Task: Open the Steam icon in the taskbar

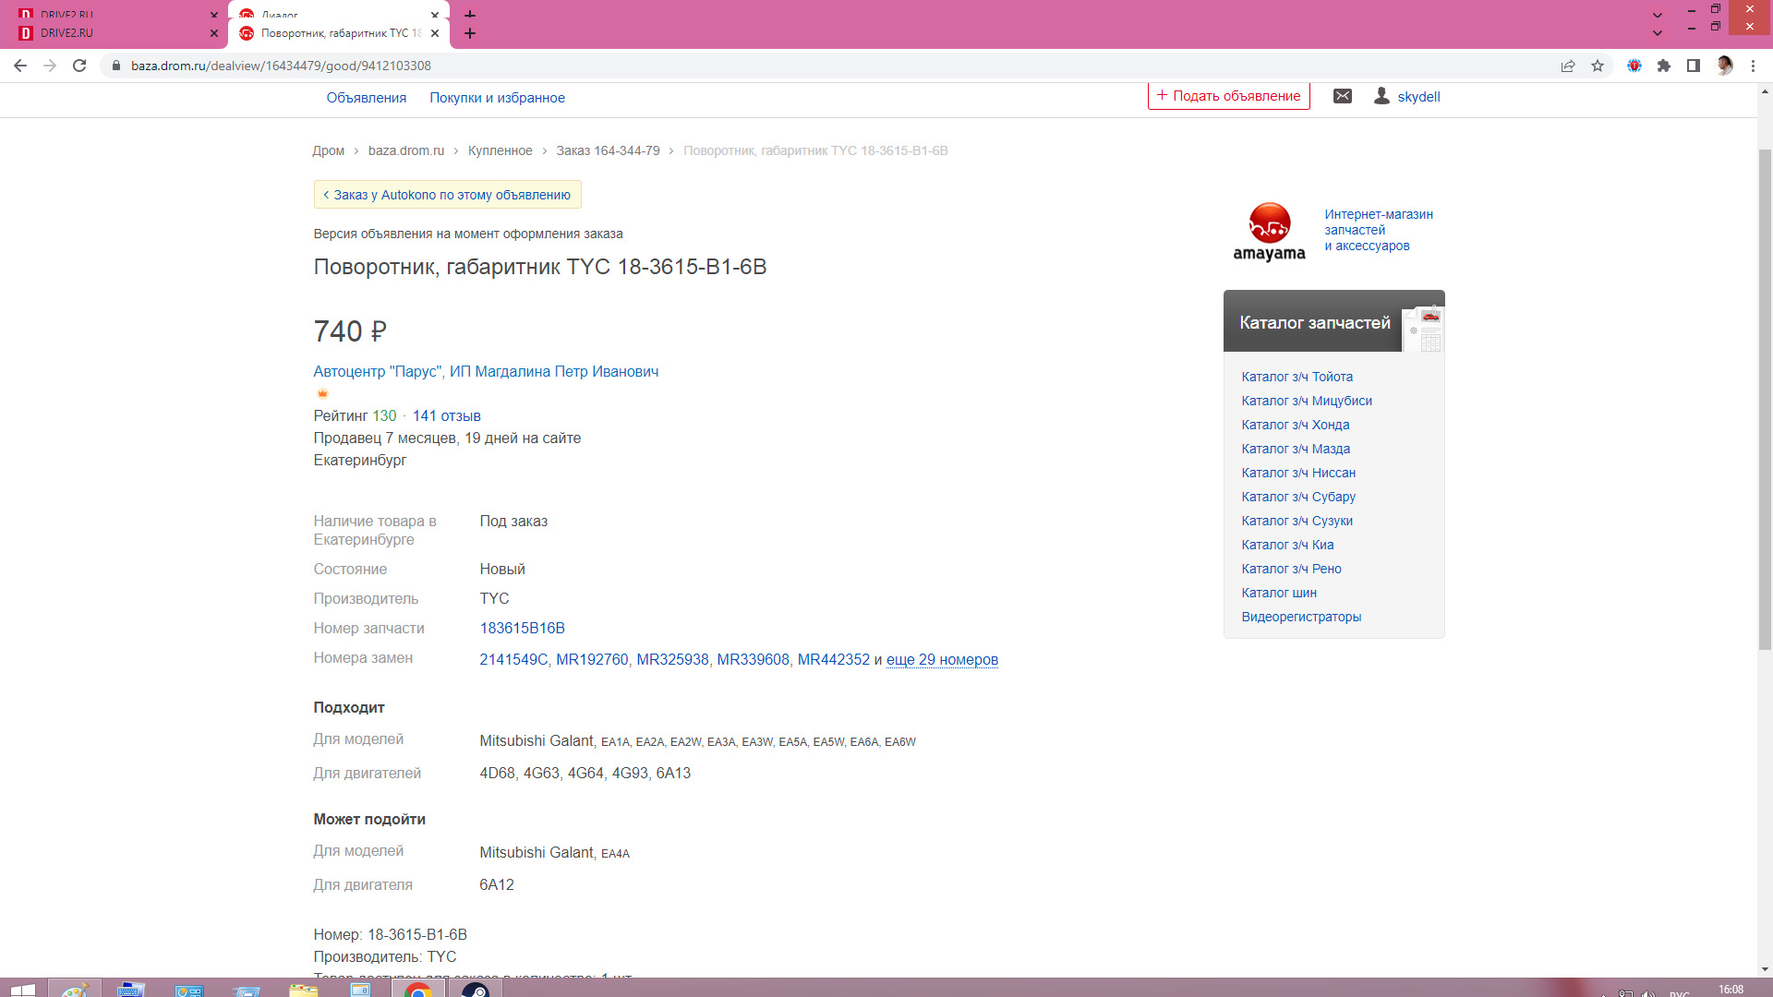Action: pyautogui.click(x=476, y=990)
